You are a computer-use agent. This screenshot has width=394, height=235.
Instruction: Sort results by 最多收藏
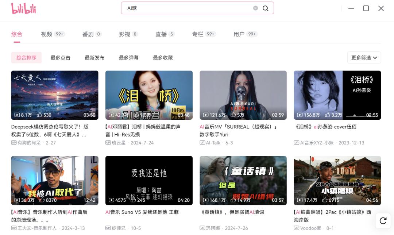(163, 58)
